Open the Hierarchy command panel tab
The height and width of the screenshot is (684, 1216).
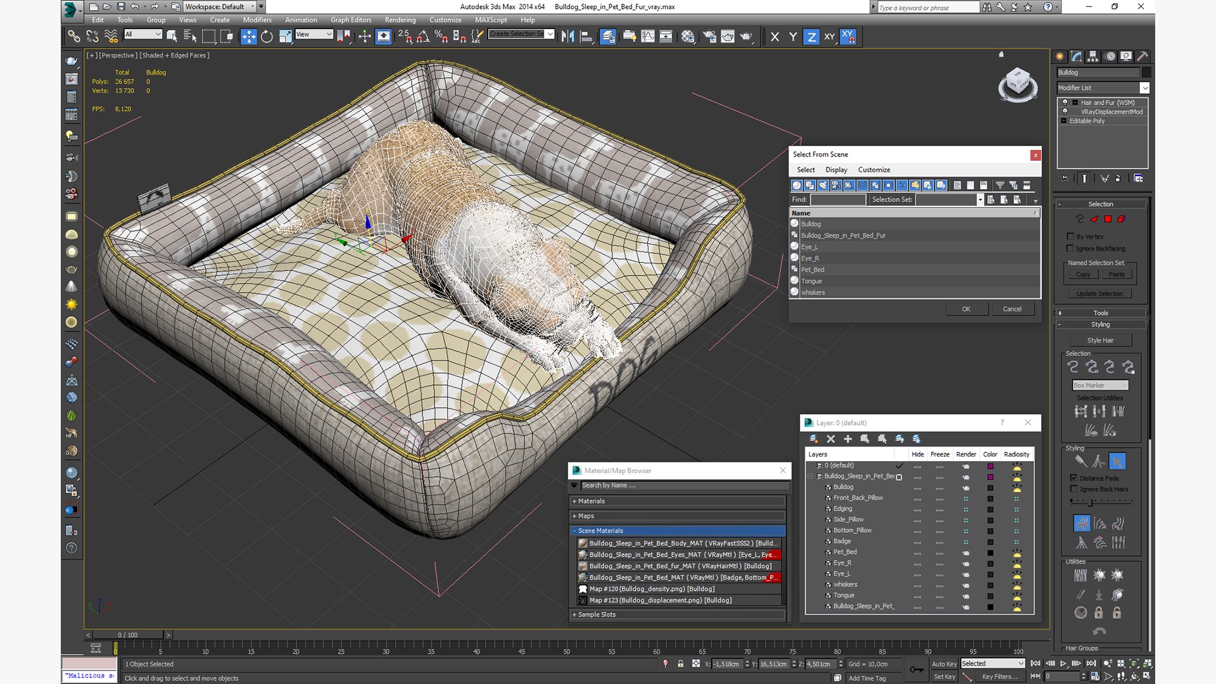coord(1093,56)
